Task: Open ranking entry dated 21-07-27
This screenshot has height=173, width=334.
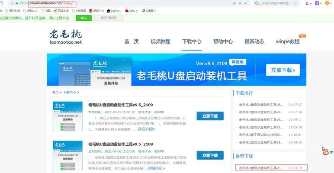Action: click(x=270, y=105)
